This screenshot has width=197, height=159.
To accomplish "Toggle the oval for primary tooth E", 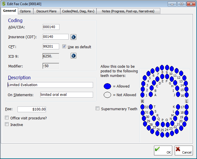I will coord(162,76).
